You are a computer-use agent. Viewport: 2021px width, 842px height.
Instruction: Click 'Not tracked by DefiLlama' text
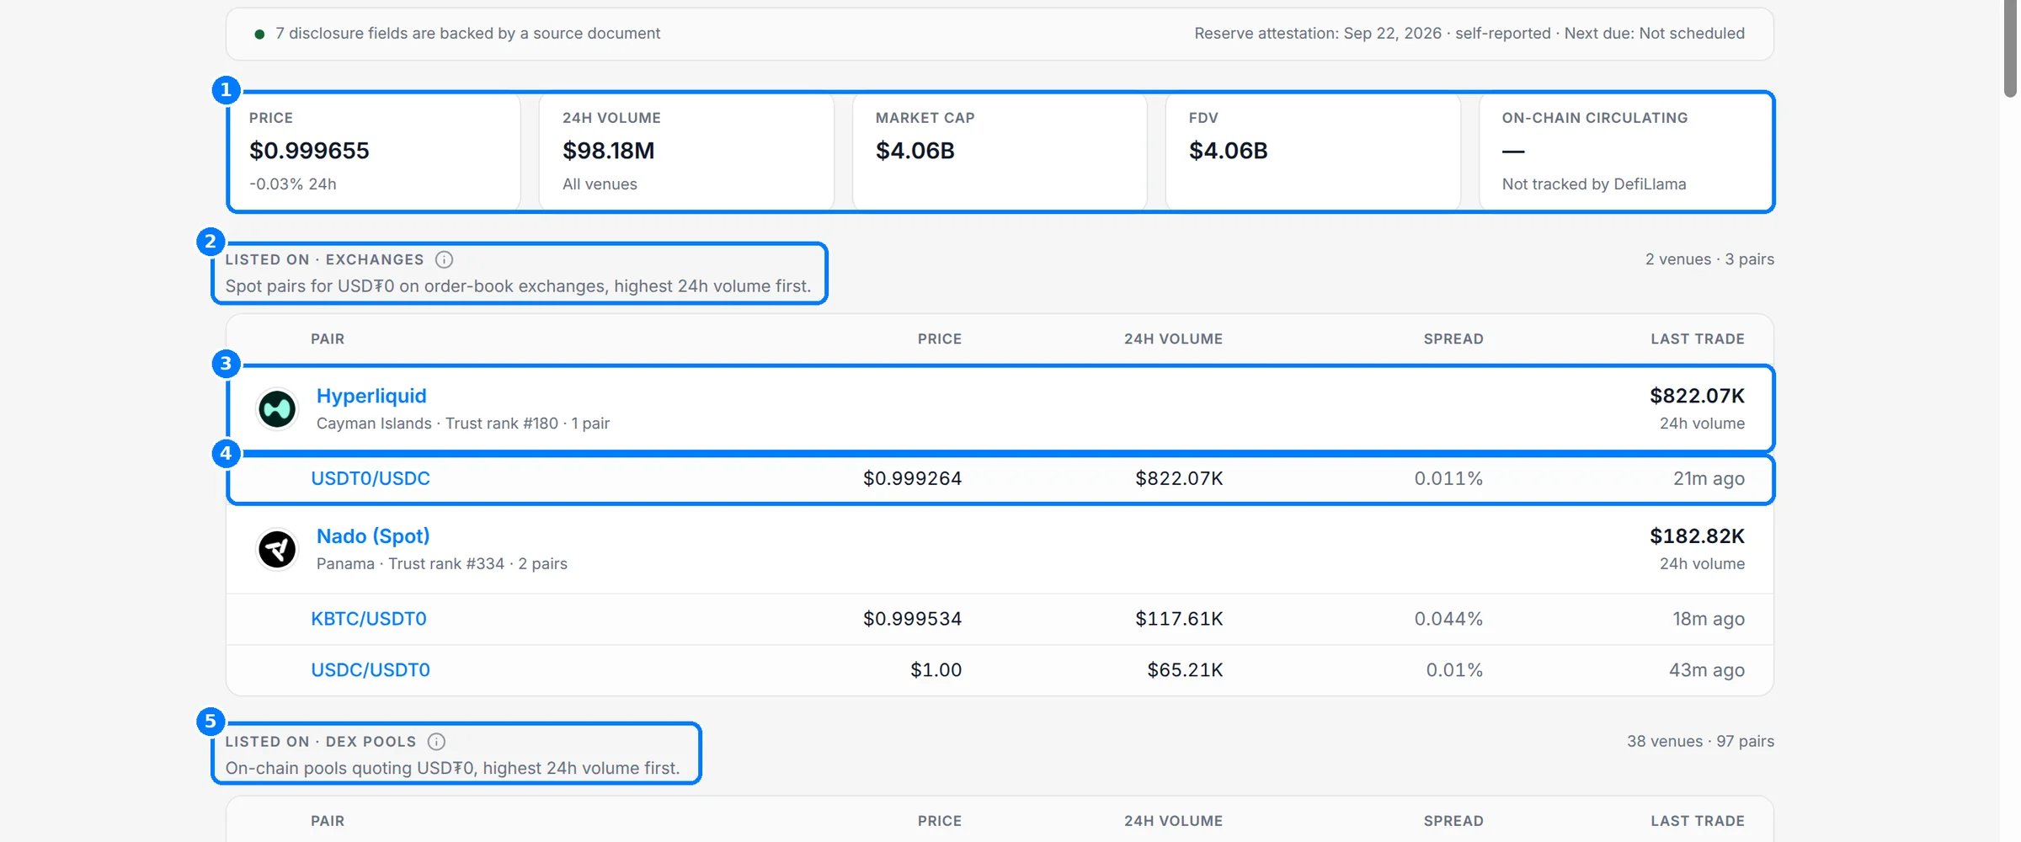1594,184
